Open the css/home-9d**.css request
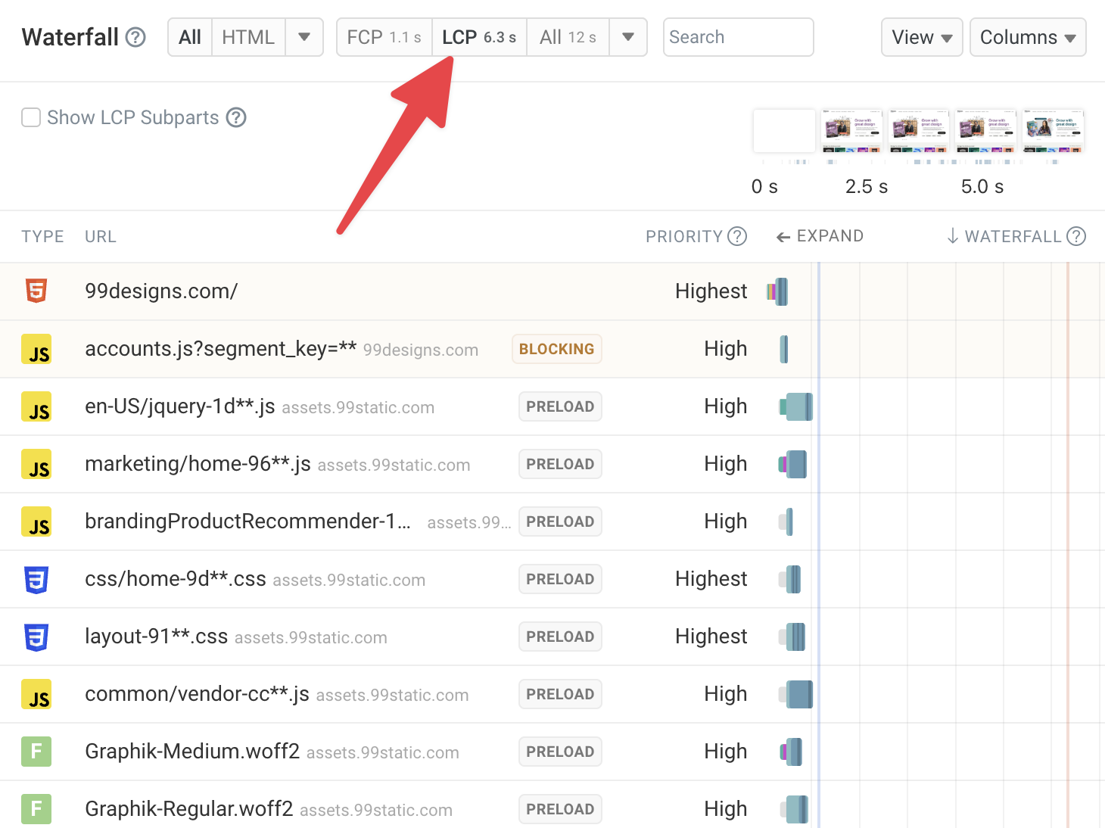The width and height of the screenshot is (1105, 828). [x=175, y=579]
